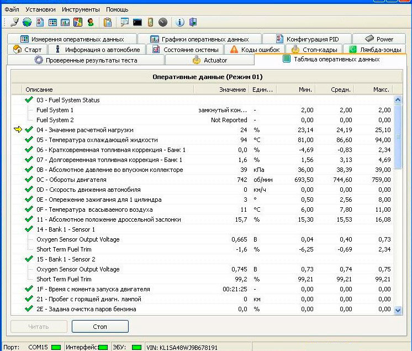
Task: Toggle checkmark for 1F - Время с момента запуска
Action: [29, 289]
